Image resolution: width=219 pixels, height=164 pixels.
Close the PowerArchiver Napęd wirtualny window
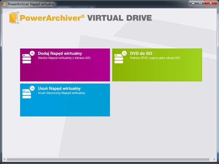point(211,3)
